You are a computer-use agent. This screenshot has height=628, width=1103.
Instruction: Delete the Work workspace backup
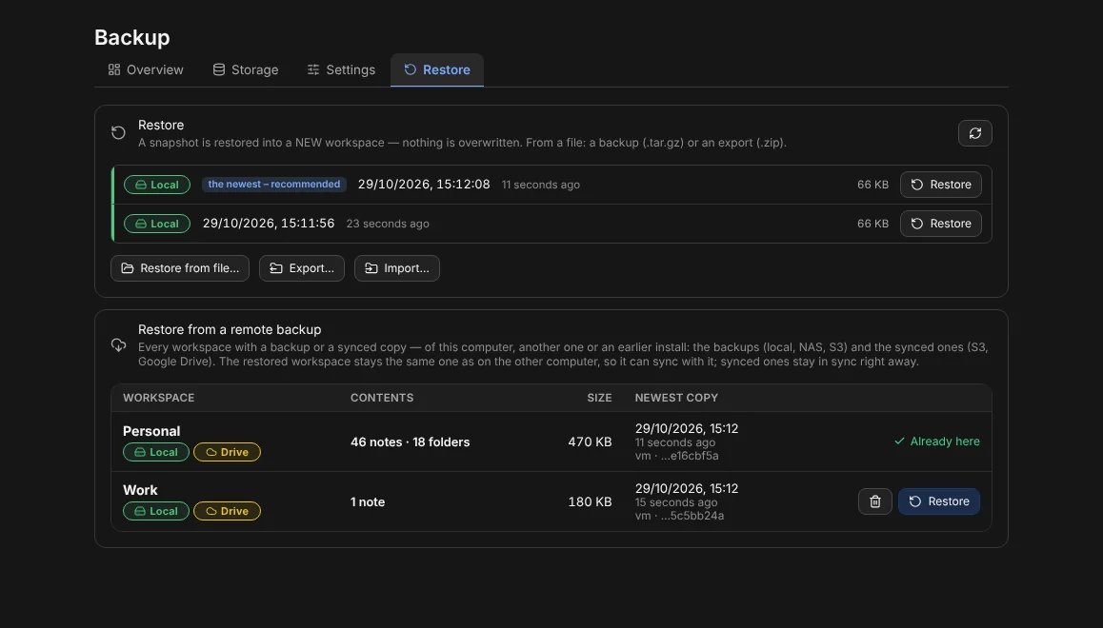(875, 501)
